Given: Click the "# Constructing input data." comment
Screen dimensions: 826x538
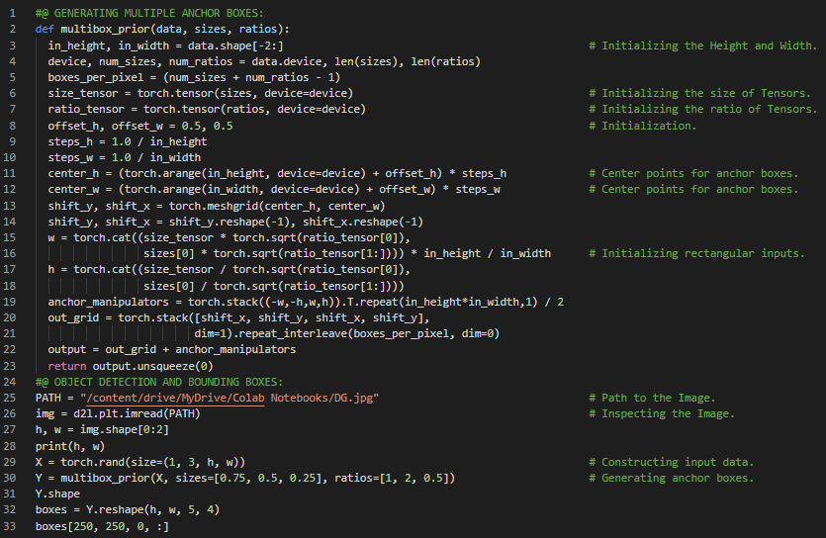Looking at the screenshot, I should (x=677, y=462).
